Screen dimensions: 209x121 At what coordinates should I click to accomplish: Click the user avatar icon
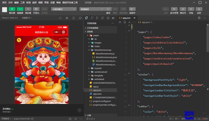(4, 10)
